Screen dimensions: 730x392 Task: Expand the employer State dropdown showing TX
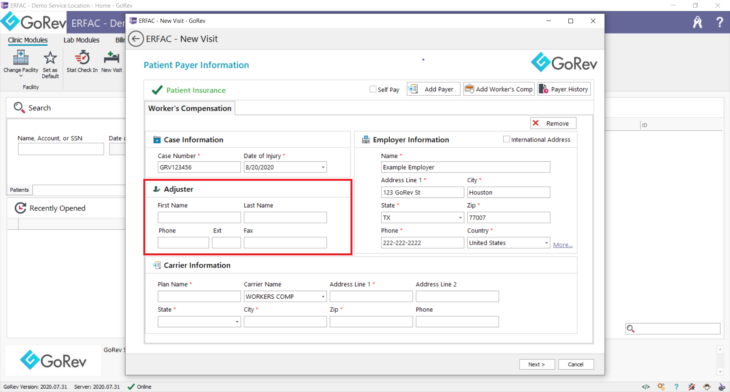click(460, 218)
